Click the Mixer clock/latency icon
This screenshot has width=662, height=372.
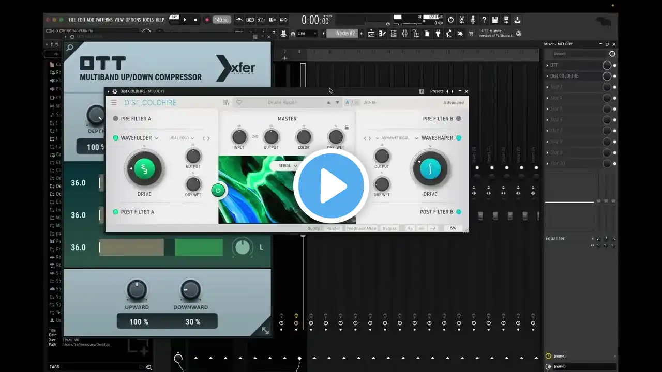tap(612, 54)
